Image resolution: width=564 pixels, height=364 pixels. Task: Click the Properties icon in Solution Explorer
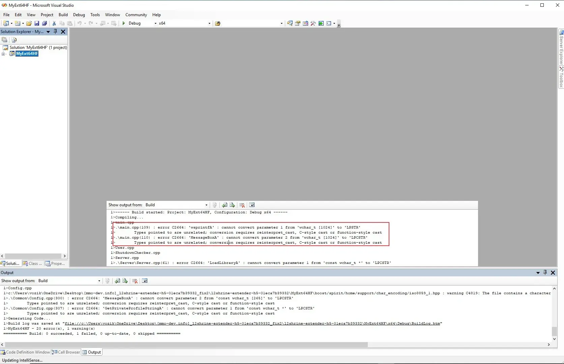[5, 40]
